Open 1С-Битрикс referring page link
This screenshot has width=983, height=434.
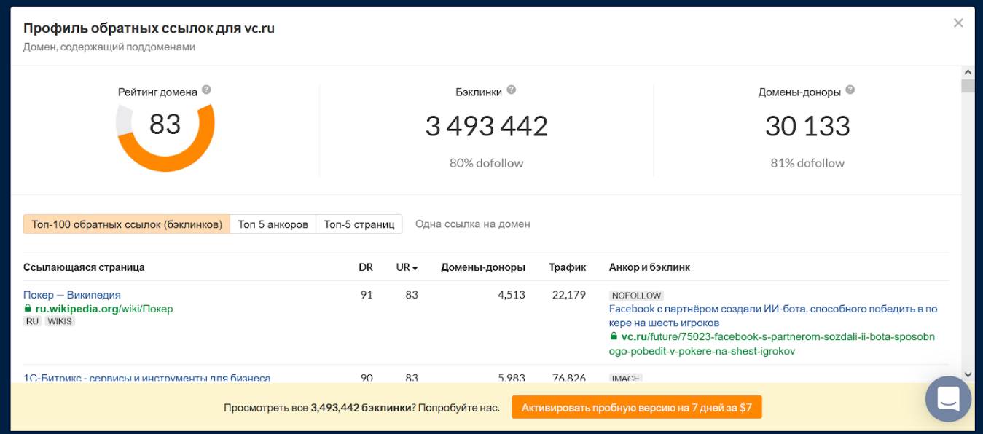(147, 378)
